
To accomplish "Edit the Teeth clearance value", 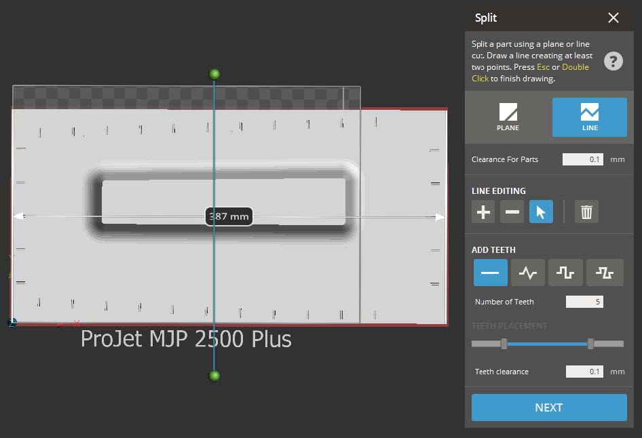I will [x=584, y=372].
